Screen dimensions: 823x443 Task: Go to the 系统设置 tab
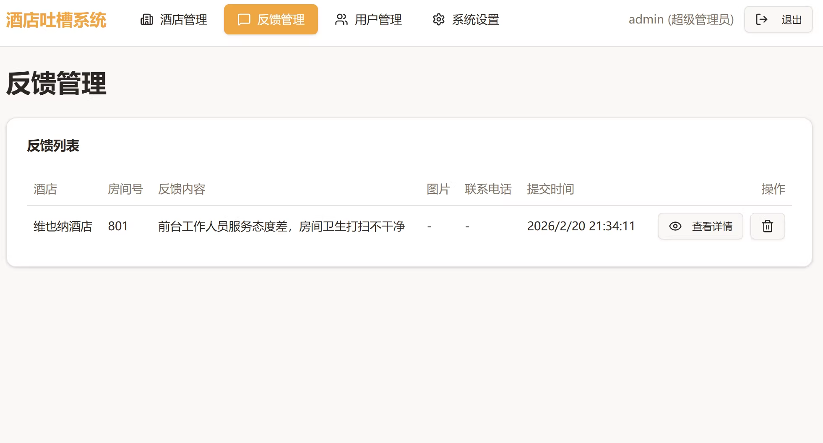pos(475,20)
